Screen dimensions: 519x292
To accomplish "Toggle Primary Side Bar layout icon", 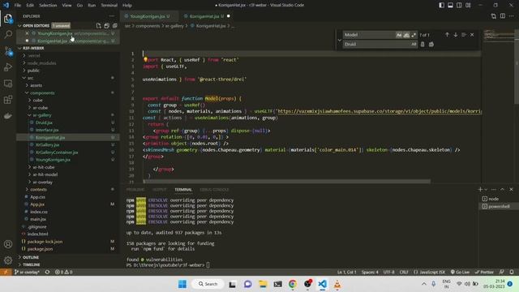I will coord(441,6).
